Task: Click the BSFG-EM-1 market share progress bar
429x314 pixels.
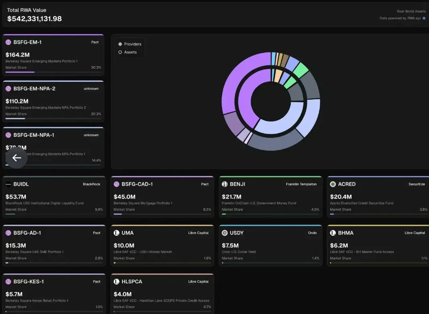Action: pyautogui.click(x=53, y=72)
